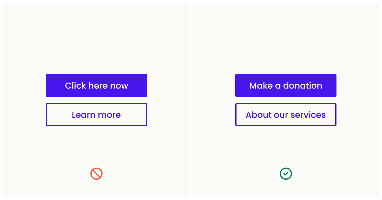Select the 'Learn more' outlined button
The image size is (382, 200).
tap(96, 115)
